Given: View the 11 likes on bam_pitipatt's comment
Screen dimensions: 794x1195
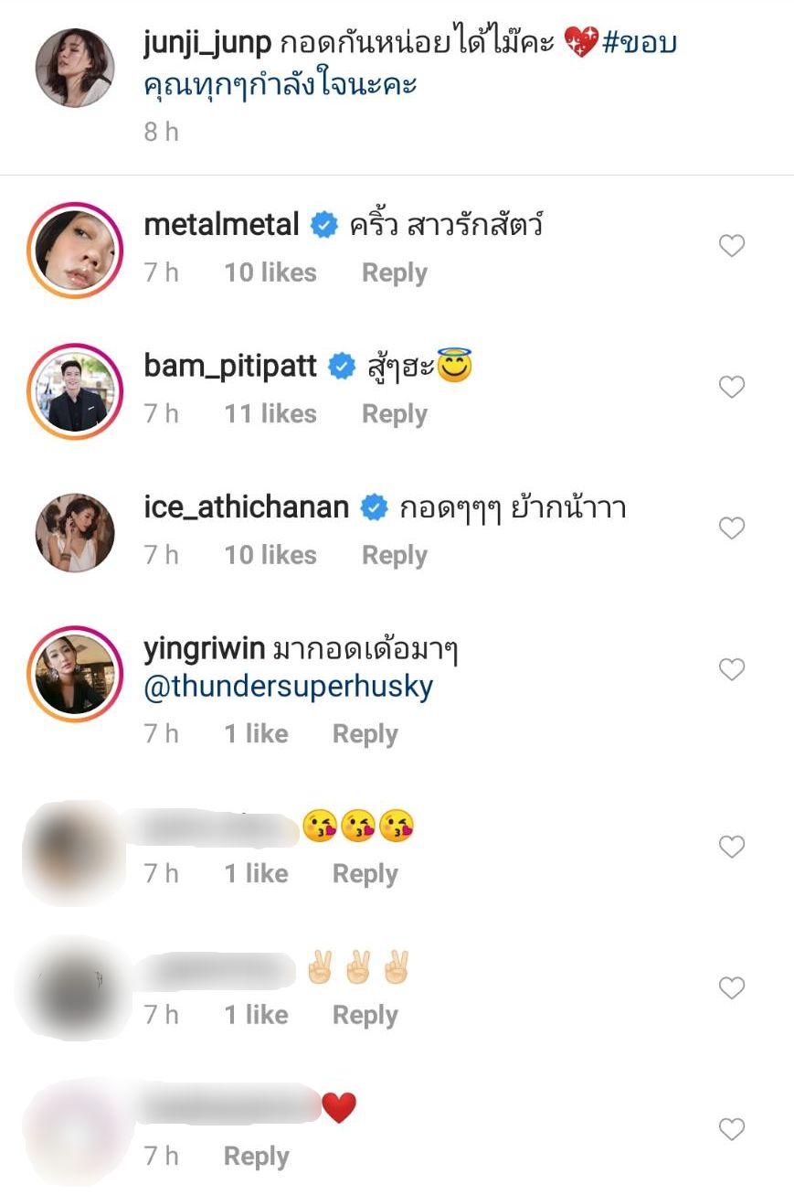Looking at the screenshot, I should click(270, 414).
